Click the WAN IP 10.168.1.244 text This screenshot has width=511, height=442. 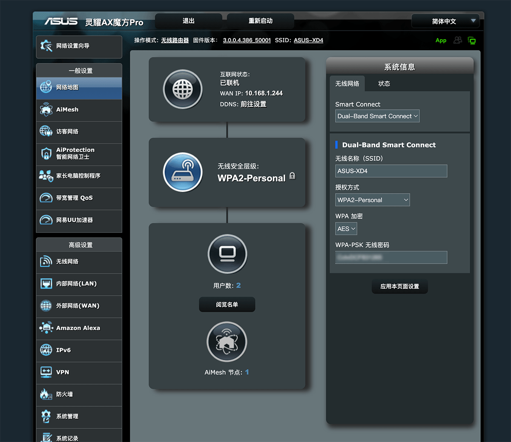264,93
